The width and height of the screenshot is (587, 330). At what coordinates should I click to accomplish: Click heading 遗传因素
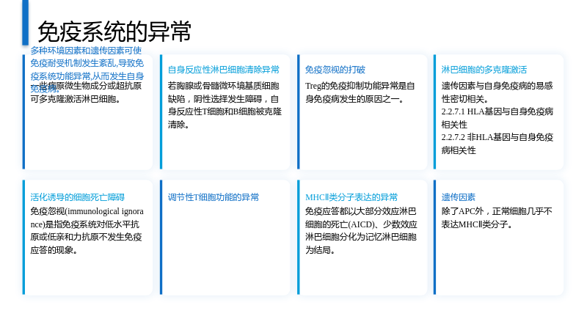(x=458, y=197)
